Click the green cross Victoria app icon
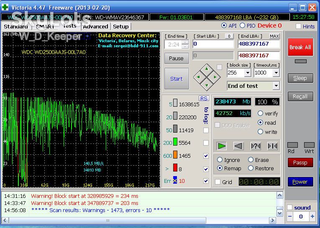Image resolution: width=320 pixels, height=228 pixels. [5, 8]
